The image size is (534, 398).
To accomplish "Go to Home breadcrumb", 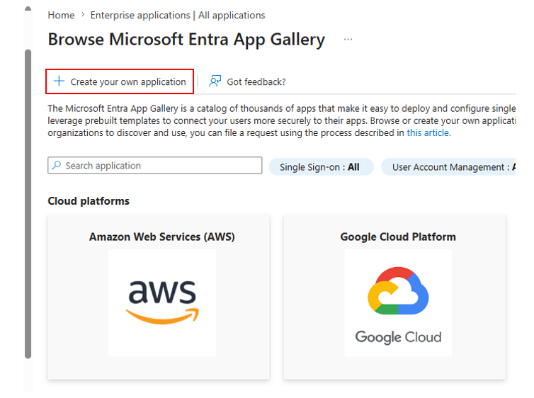I will [61, 15].
